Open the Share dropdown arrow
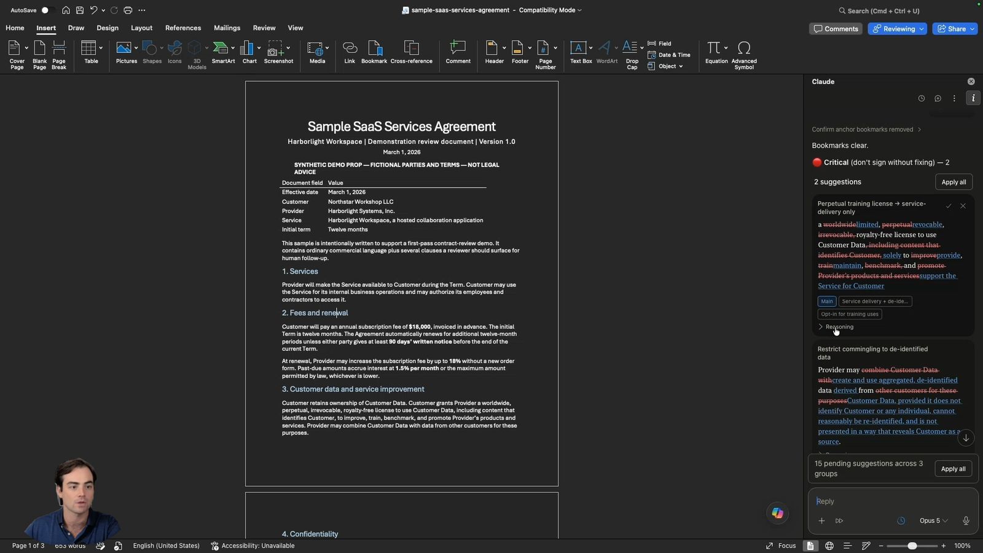The image size is (983, 553). (973, 29)
